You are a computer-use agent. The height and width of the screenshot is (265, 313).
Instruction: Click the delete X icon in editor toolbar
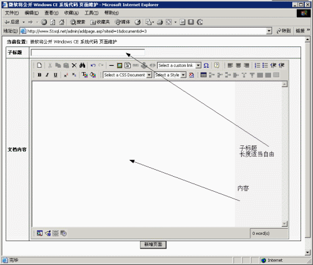[74, 65]
